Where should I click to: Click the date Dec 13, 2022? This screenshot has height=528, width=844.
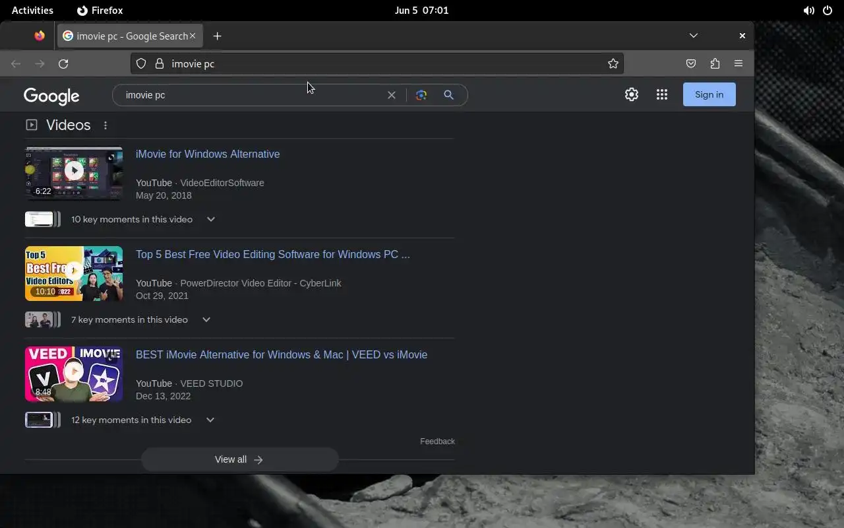[x=163, y=396]
